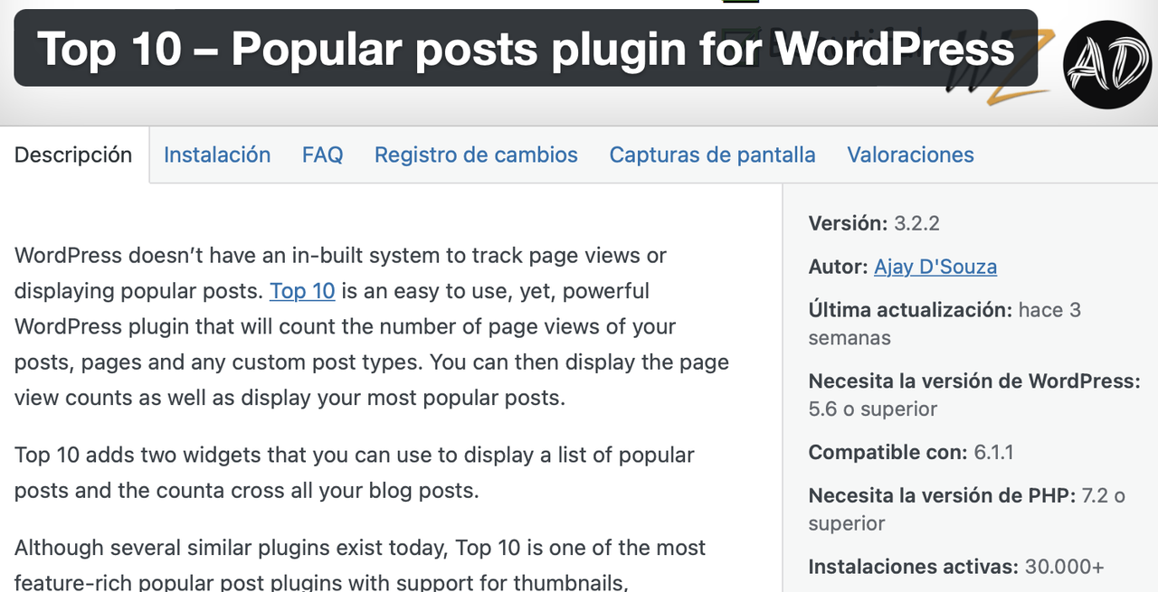Click the plugin title heading banner
This screenshot has width=1158, height=592.
(x=526, y=48)
